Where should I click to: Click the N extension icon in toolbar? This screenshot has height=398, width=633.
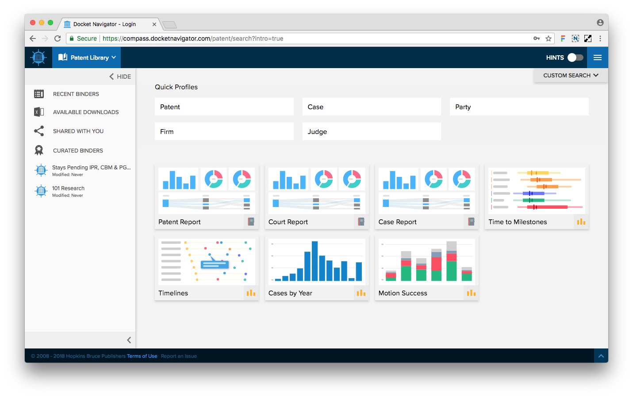point(575,38)
